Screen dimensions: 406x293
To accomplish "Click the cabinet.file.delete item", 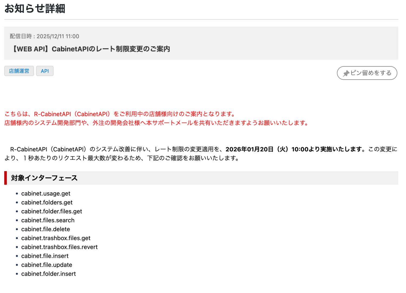I will pyautogui.click(x=45, y=229).
